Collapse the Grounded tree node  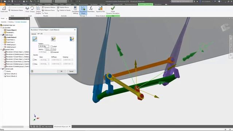(1, 28)
